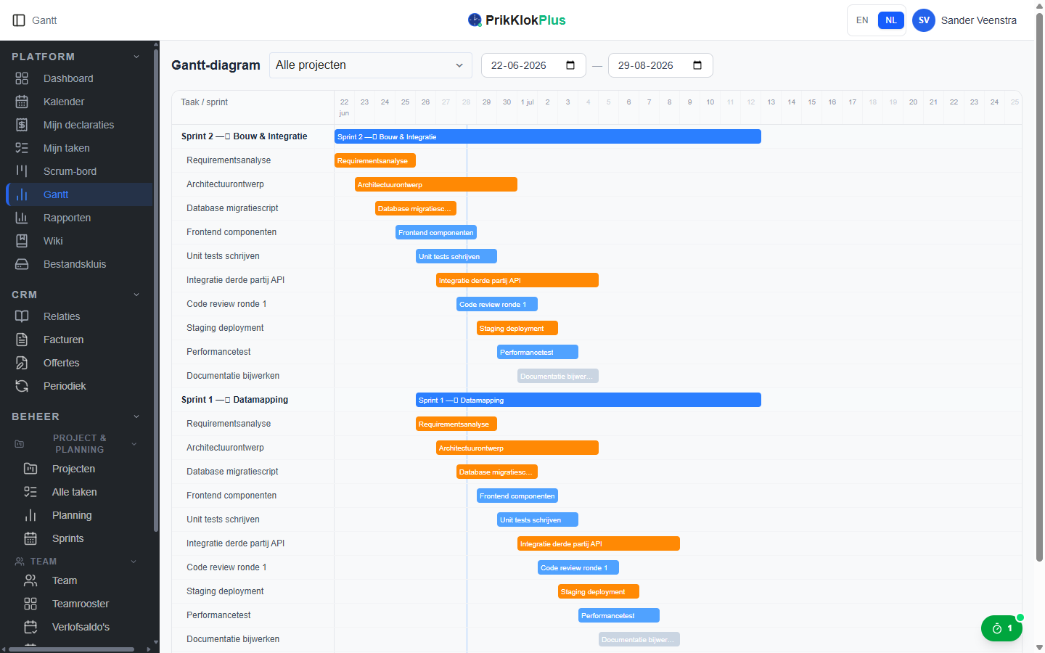Screen dimensions: 1045x653
Task: Click the Sprints calendar icon
Action: 30,538
